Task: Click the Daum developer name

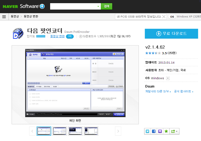Action: tap(150, 86)
